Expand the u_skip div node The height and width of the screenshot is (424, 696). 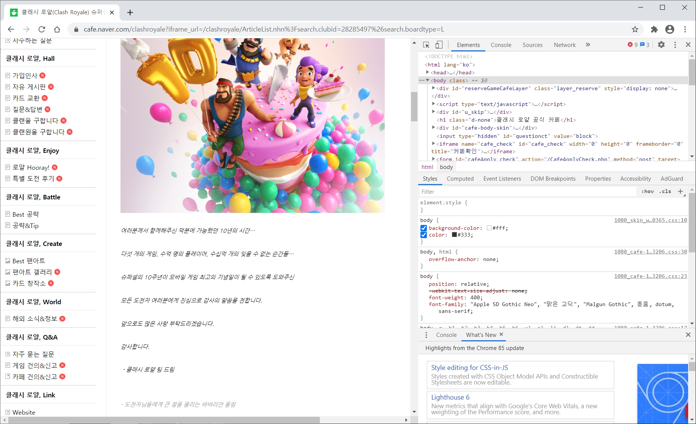(x=433, y=112)
